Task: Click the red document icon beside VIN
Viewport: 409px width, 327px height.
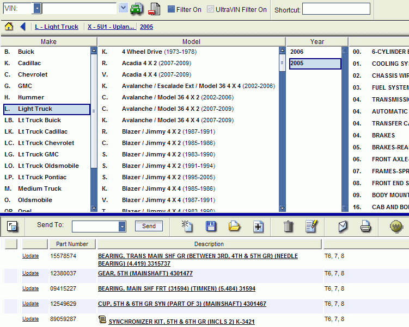Action: 155,9
